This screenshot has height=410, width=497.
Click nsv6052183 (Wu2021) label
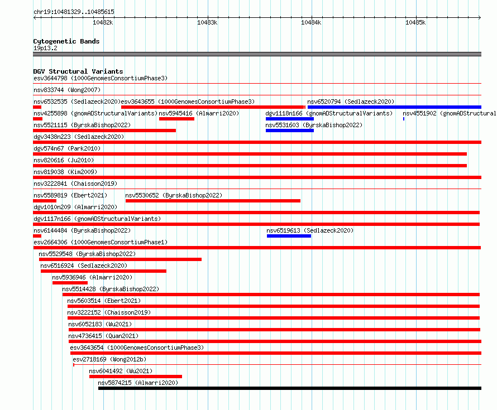pyautogui.click(x=100, y=324)
